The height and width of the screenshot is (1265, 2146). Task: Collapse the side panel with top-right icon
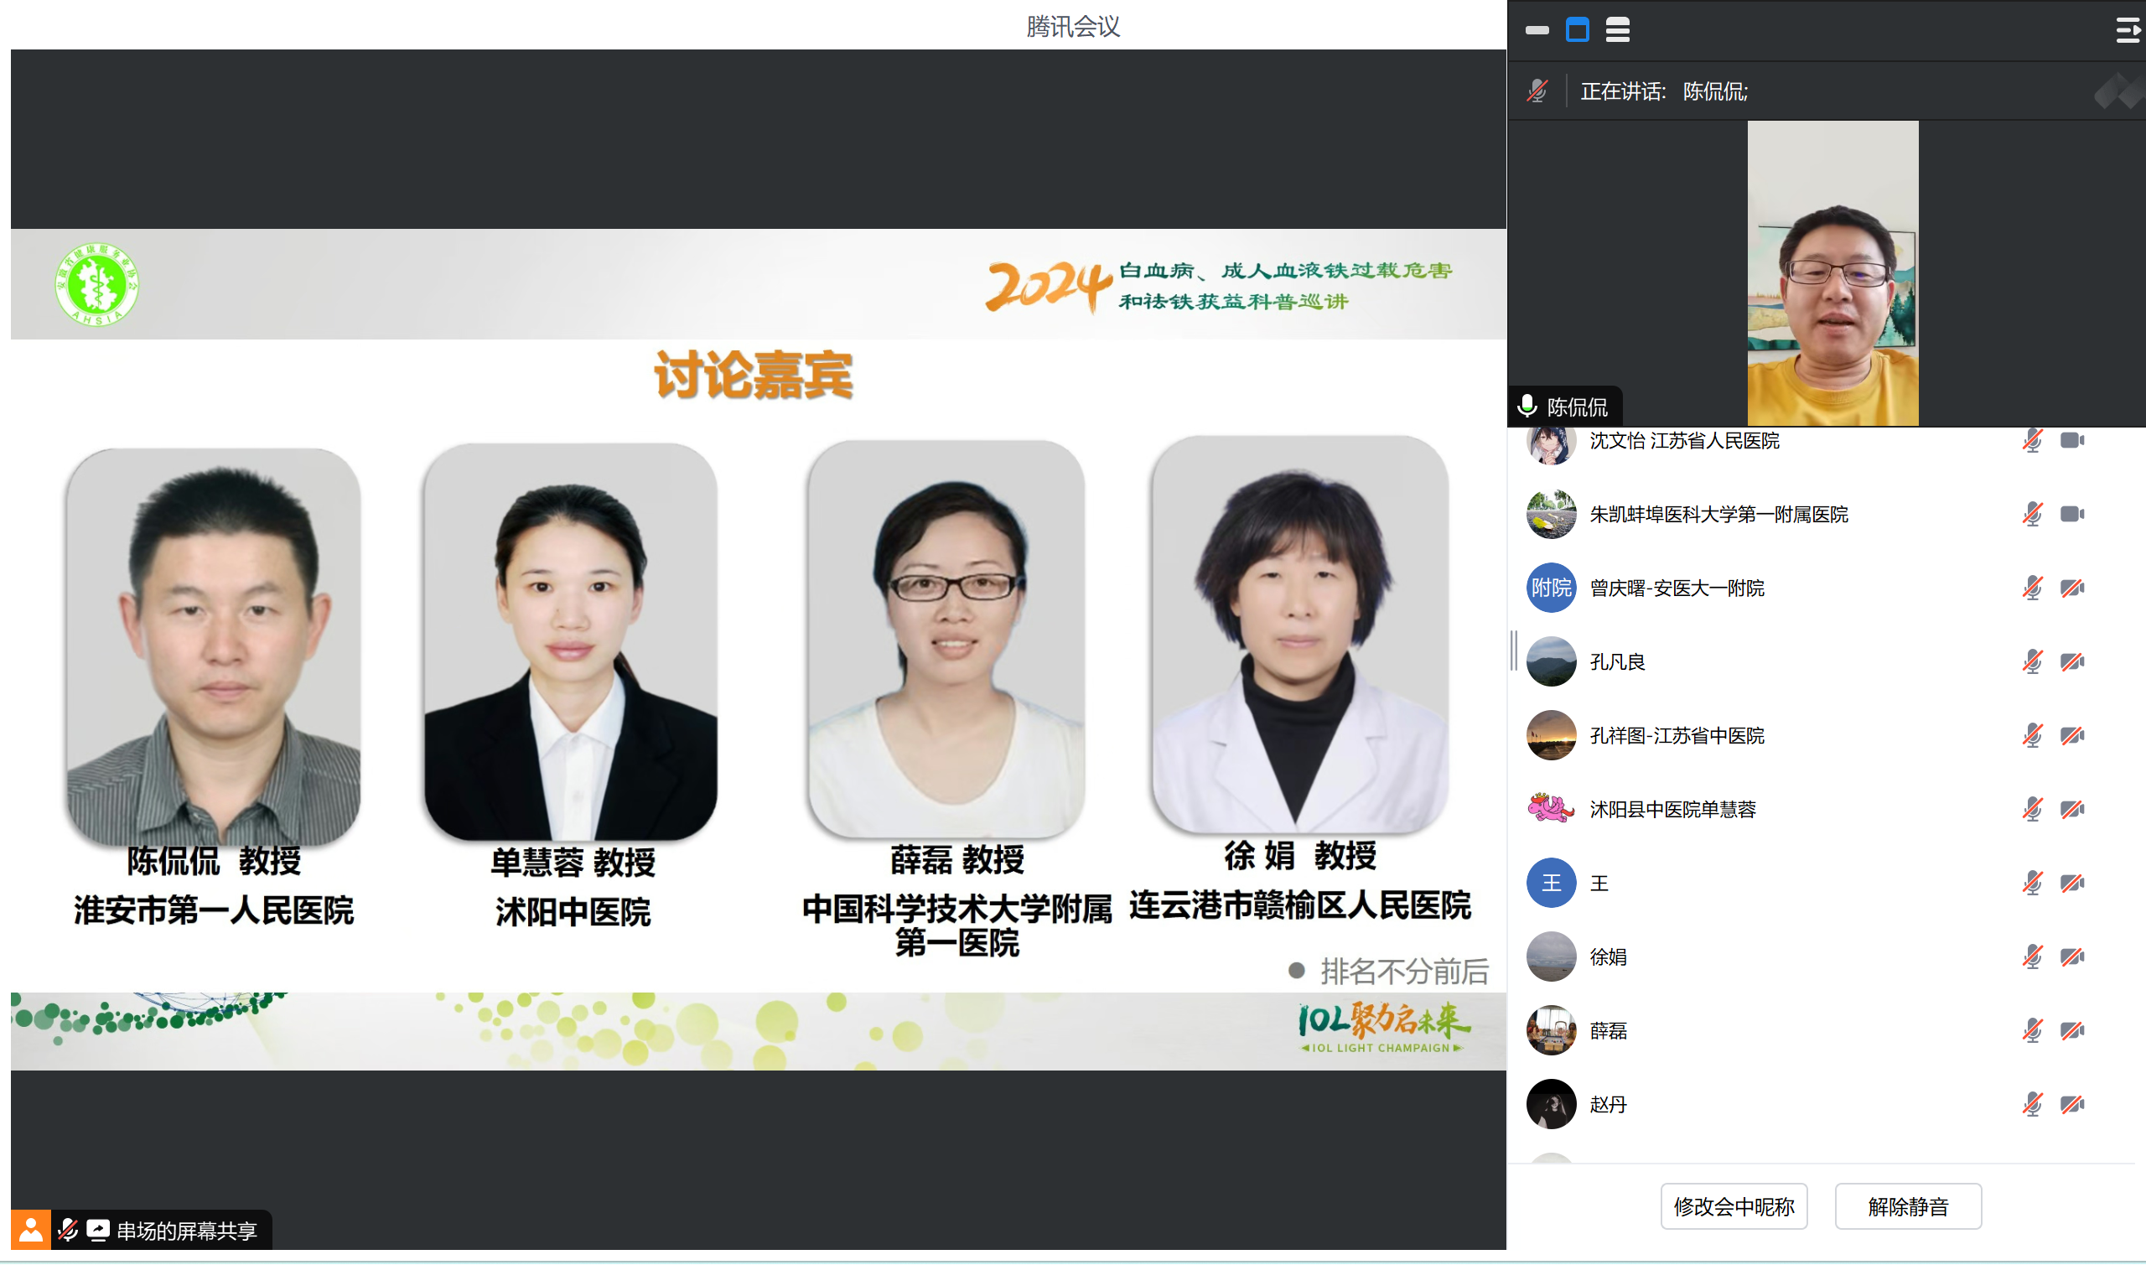(2128, 32)
